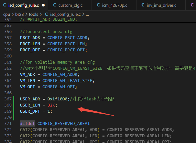Click the red 32K value
The height and width of the screenshot is (143, 196).
(51, 105)
